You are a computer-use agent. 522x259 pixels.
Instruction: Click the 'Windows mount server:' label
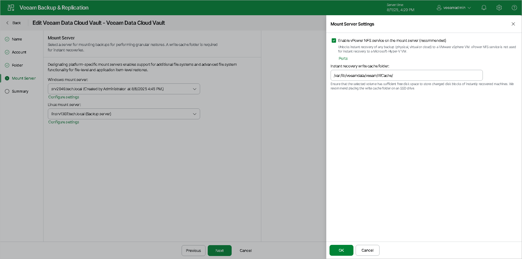[68, 80]
